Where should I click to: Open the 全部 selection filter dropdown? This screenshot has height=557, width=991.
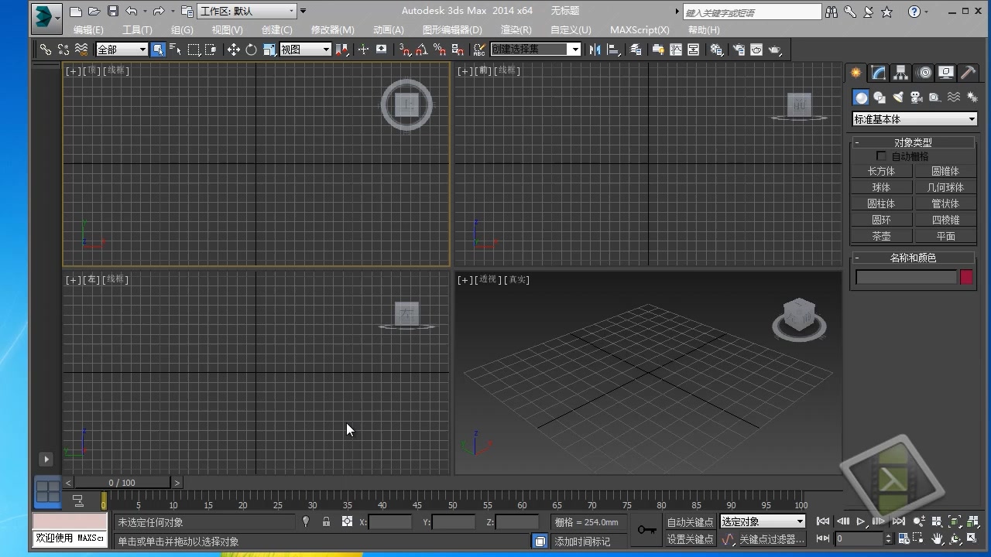pyautogui.click(x=122, y=50)
